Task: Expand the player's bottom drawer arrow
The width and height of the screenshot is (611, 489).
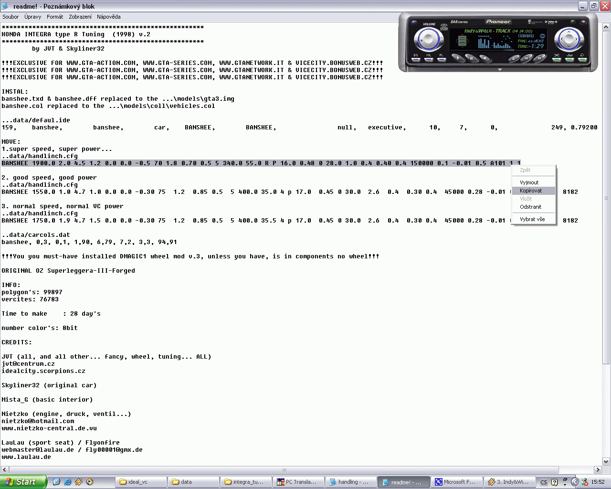Action: click(500, 70)
